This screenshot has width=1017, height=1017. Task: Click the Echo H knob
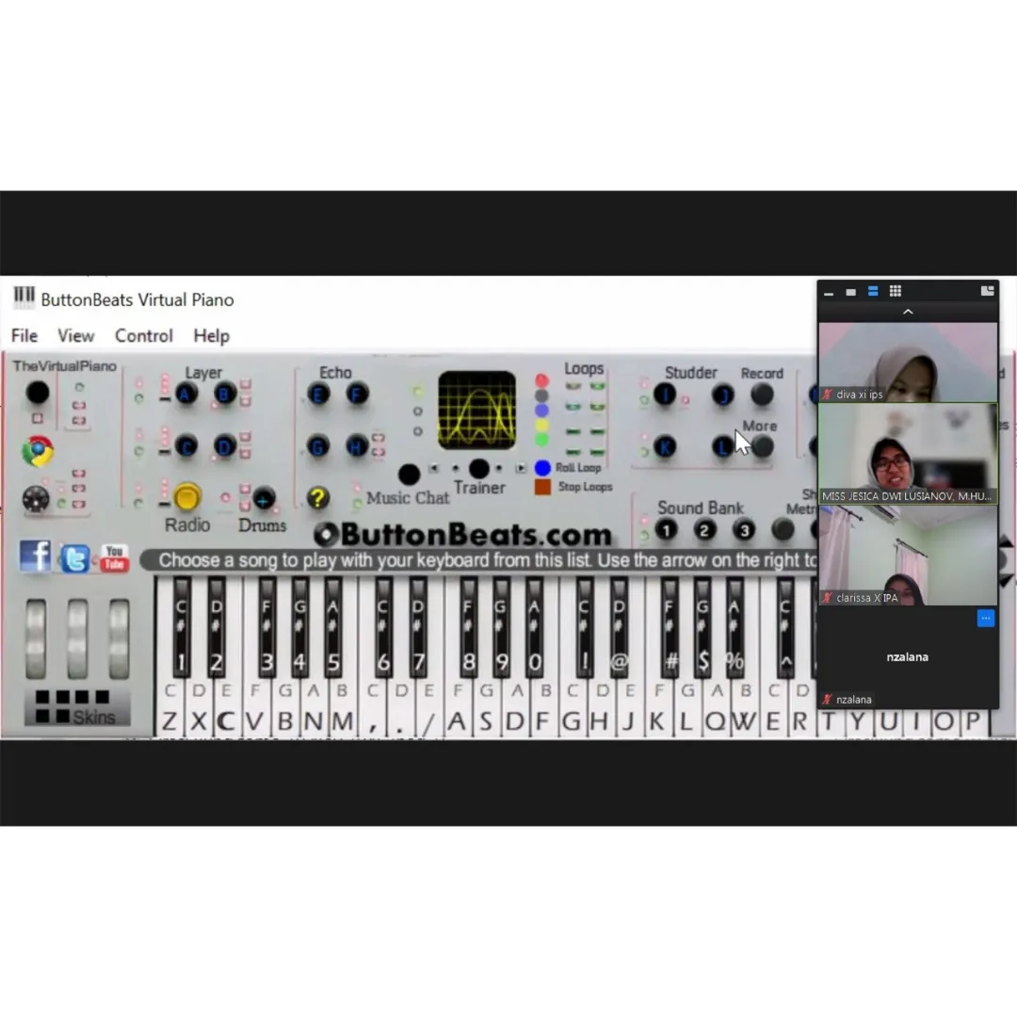[358, 446]
